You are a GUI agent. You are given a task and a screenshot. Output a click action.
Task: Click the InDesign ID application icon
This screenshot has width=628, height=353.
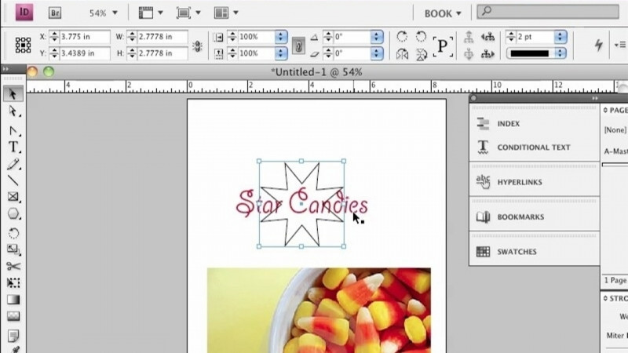tap(24, 13)
